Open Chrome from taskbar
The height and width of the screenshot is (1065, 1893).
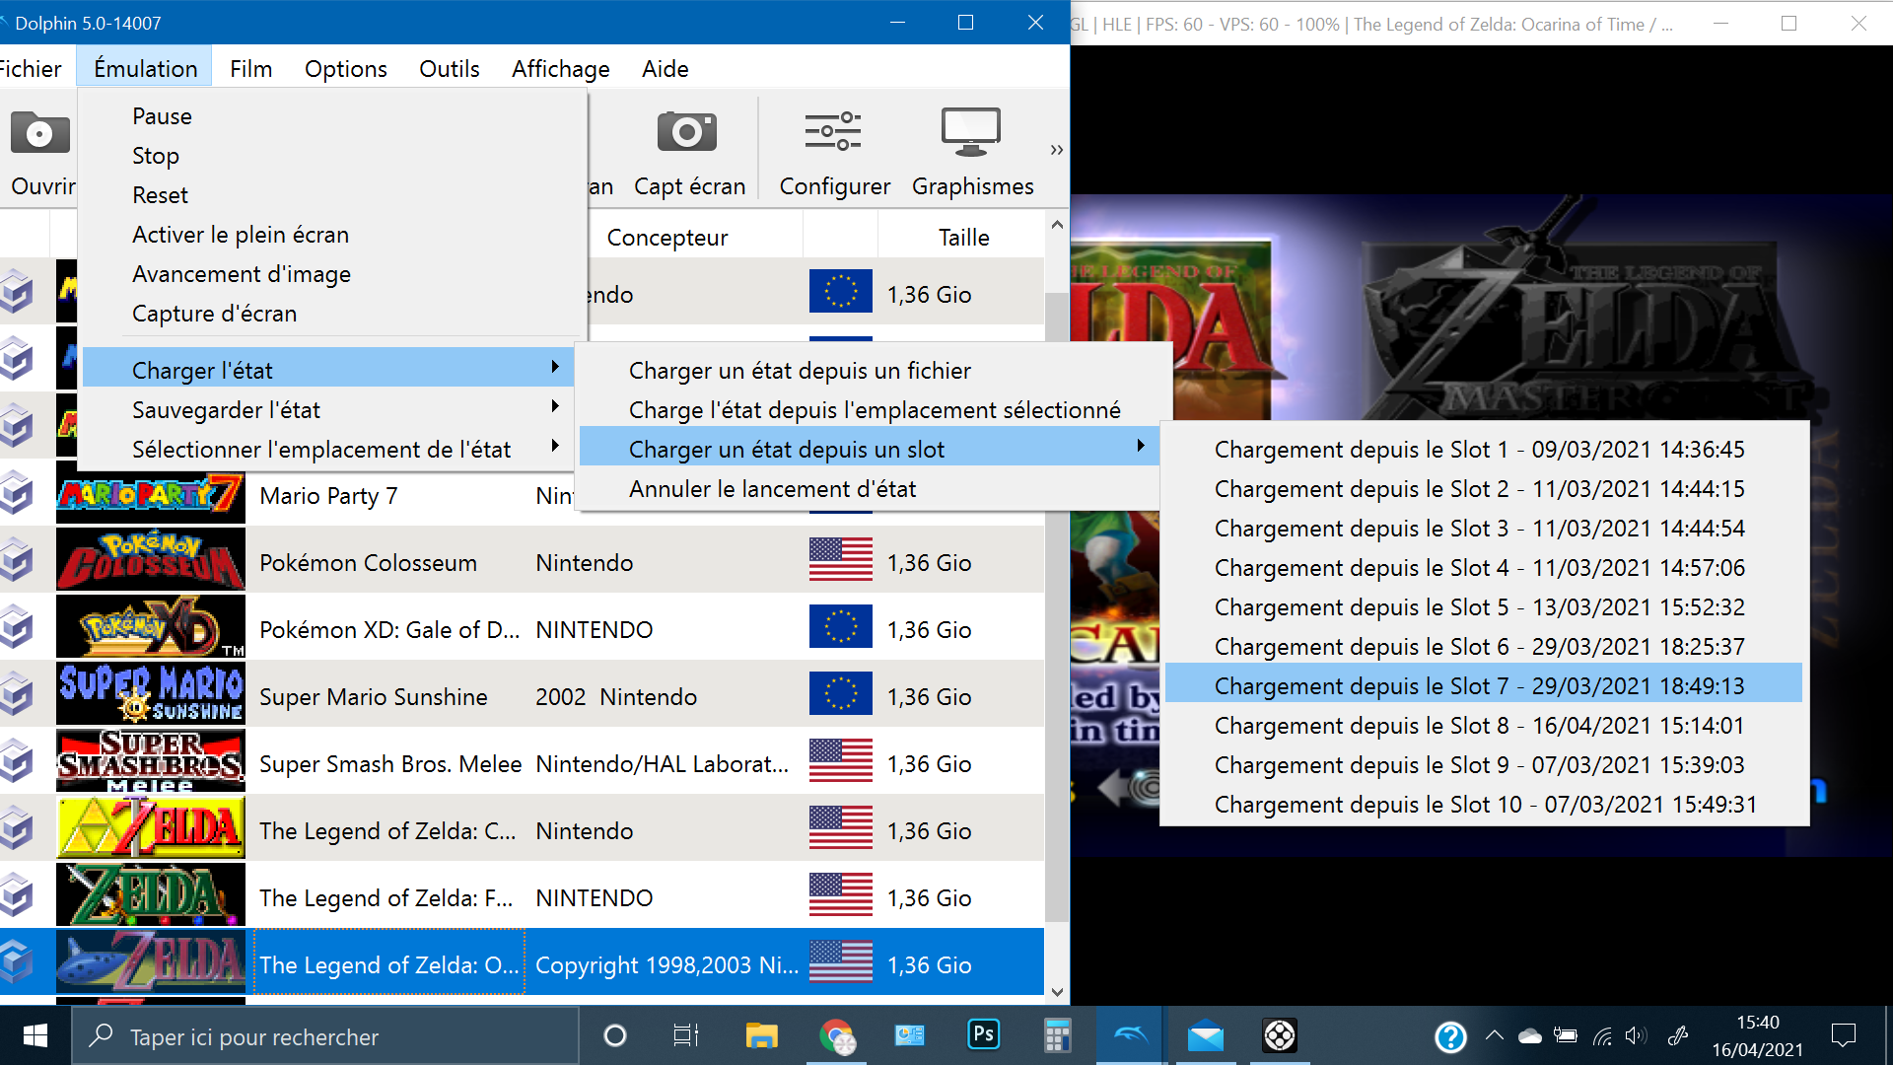tap(836, 1035)
